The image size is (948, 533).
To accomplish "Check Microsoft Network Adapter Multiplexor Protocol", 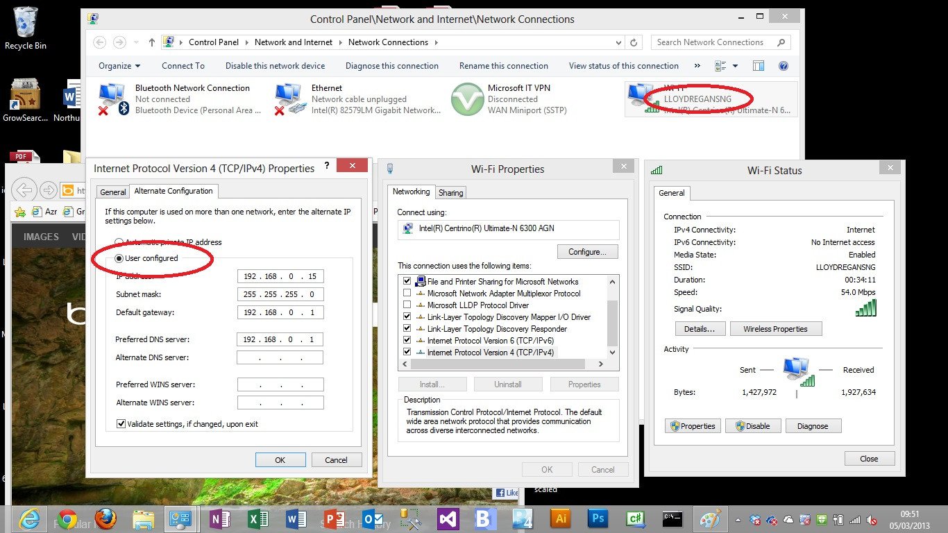I will tap(407, 294).
